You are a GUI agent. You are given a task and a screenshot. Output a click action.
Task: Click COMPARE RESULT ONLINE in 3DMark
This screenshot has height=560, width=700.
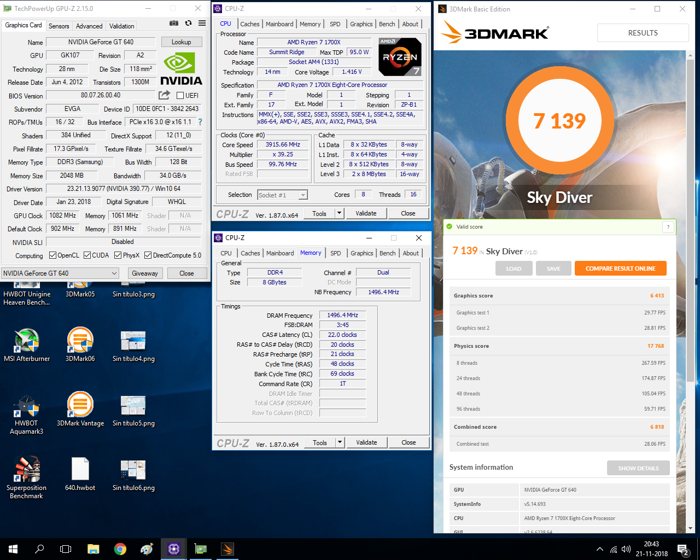pos(621,269)
